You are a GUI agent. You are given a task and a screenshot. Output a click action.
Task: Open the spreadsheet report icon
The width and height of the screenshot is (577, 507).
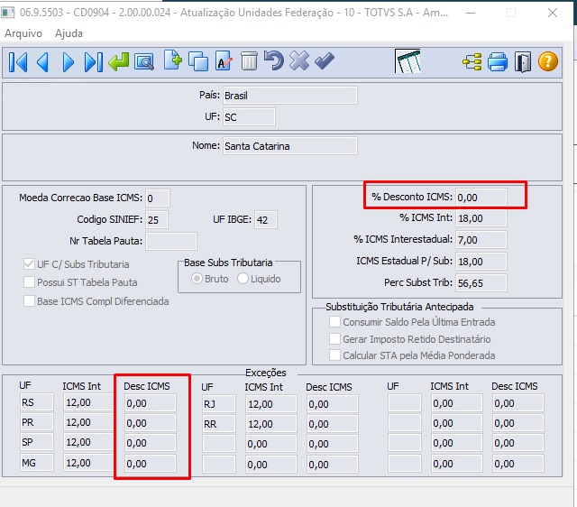point(408,61)
